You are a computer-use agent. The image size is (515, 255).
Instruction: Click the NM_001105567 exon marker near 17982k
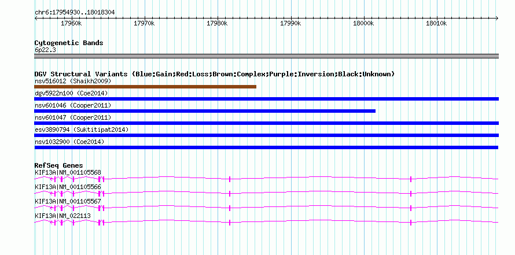click(x=230, y=208)
